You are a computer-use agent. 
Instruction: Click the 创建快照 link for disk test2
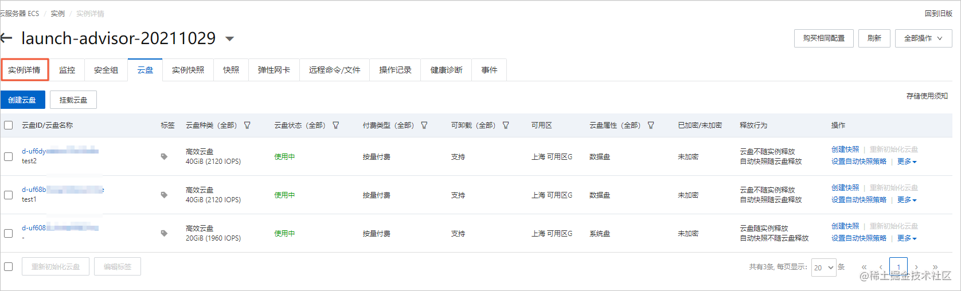[x=845, y=150]
